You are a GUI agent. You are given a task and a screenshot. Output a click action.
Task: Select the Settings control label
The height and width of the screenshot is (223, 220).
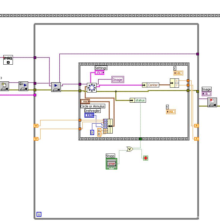coord(101,68)
